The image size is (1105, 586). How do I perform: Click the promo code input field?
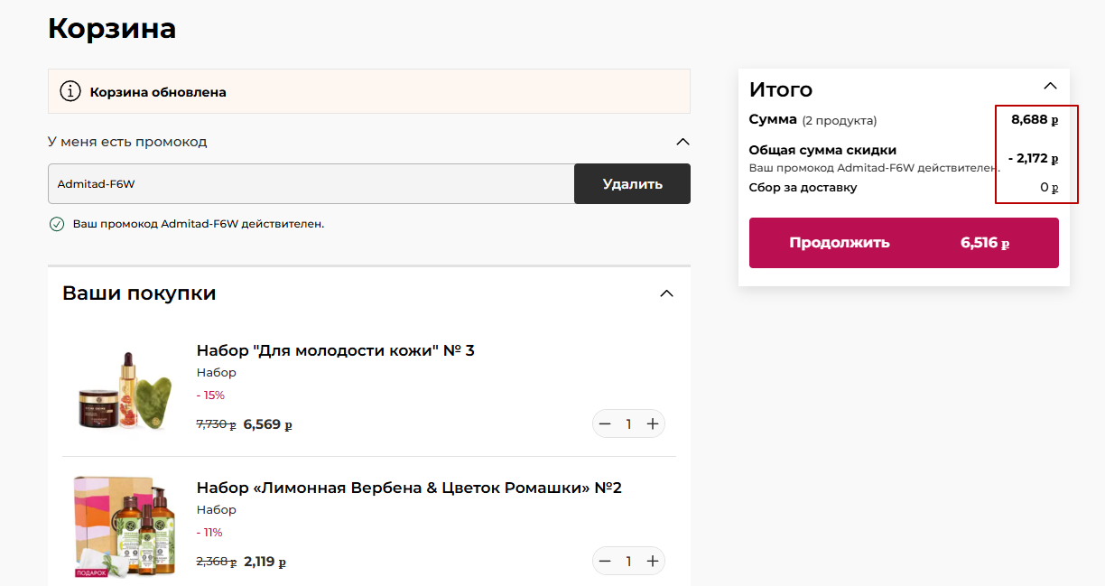[x=311, y=184]
